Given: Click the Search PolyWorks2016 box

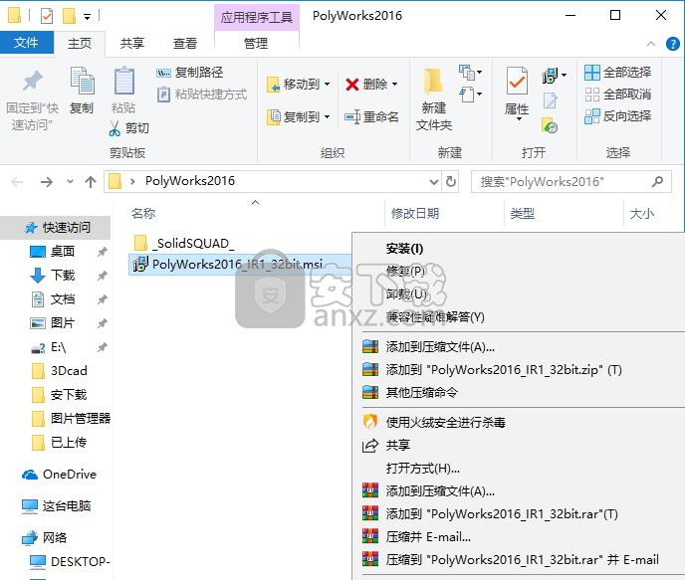Looking at the screenshot, I should (x=571, y=181).
